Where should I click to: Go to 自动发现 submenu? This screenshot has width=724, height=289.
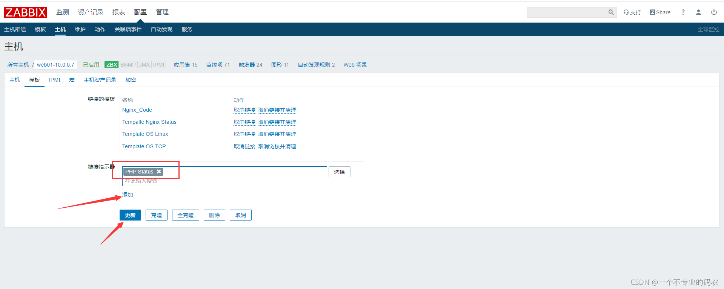tap(161, 29)
